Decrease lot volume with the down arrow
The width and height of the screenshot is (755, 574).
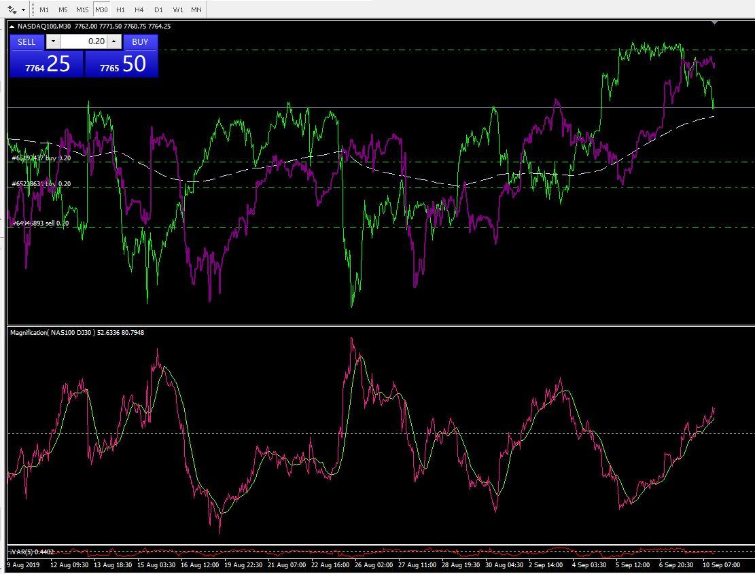point(53,42)
